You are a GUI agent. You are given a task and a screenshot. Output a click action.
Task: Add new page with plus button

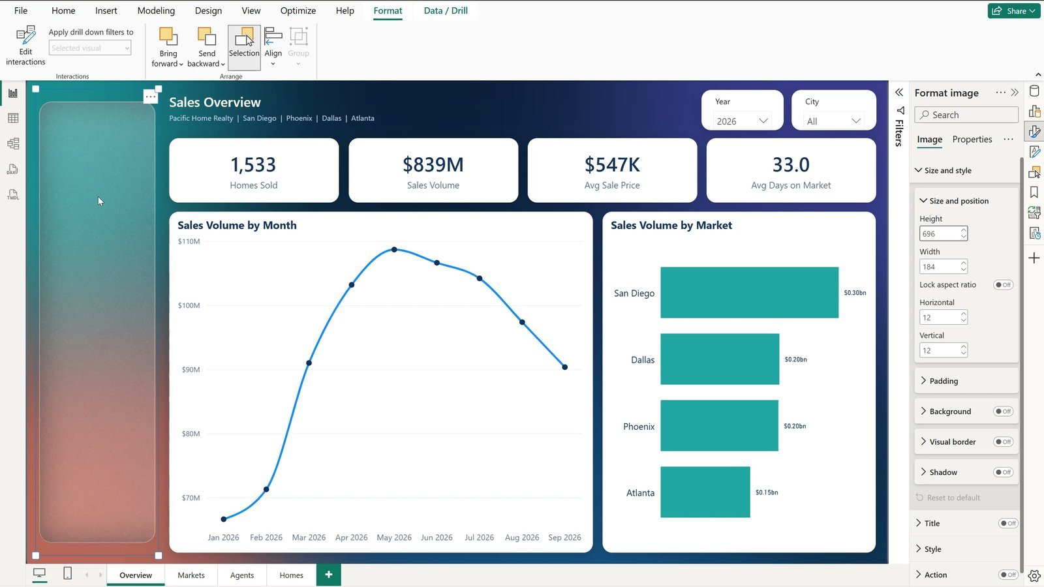pos(329,575)
